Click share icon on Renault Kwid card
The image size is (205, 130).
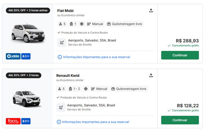[x=151, y=75]
